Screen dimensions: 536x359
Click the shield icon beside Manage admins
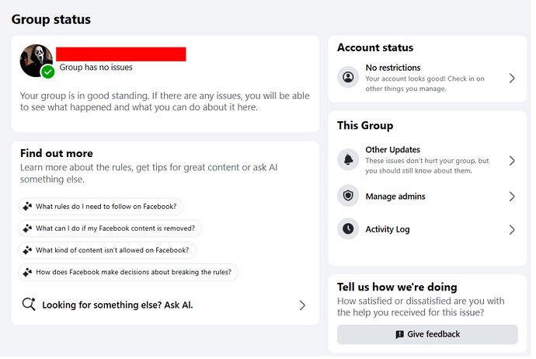(348, 197)
